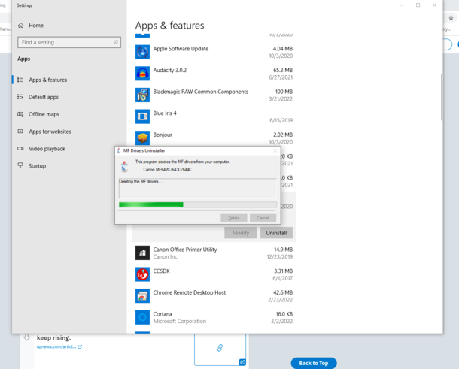Viewport: 459px width, 369px height.
Task: Click the green uninstall progress bar
Action: [x=198, y=204]
